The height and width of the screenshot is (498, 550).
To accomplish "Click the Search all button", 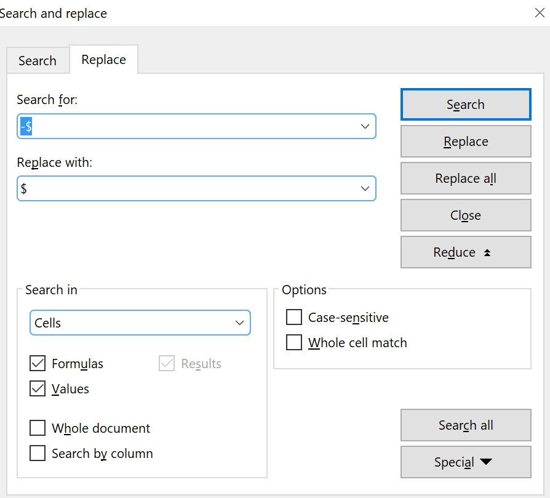I will (466, 425).
